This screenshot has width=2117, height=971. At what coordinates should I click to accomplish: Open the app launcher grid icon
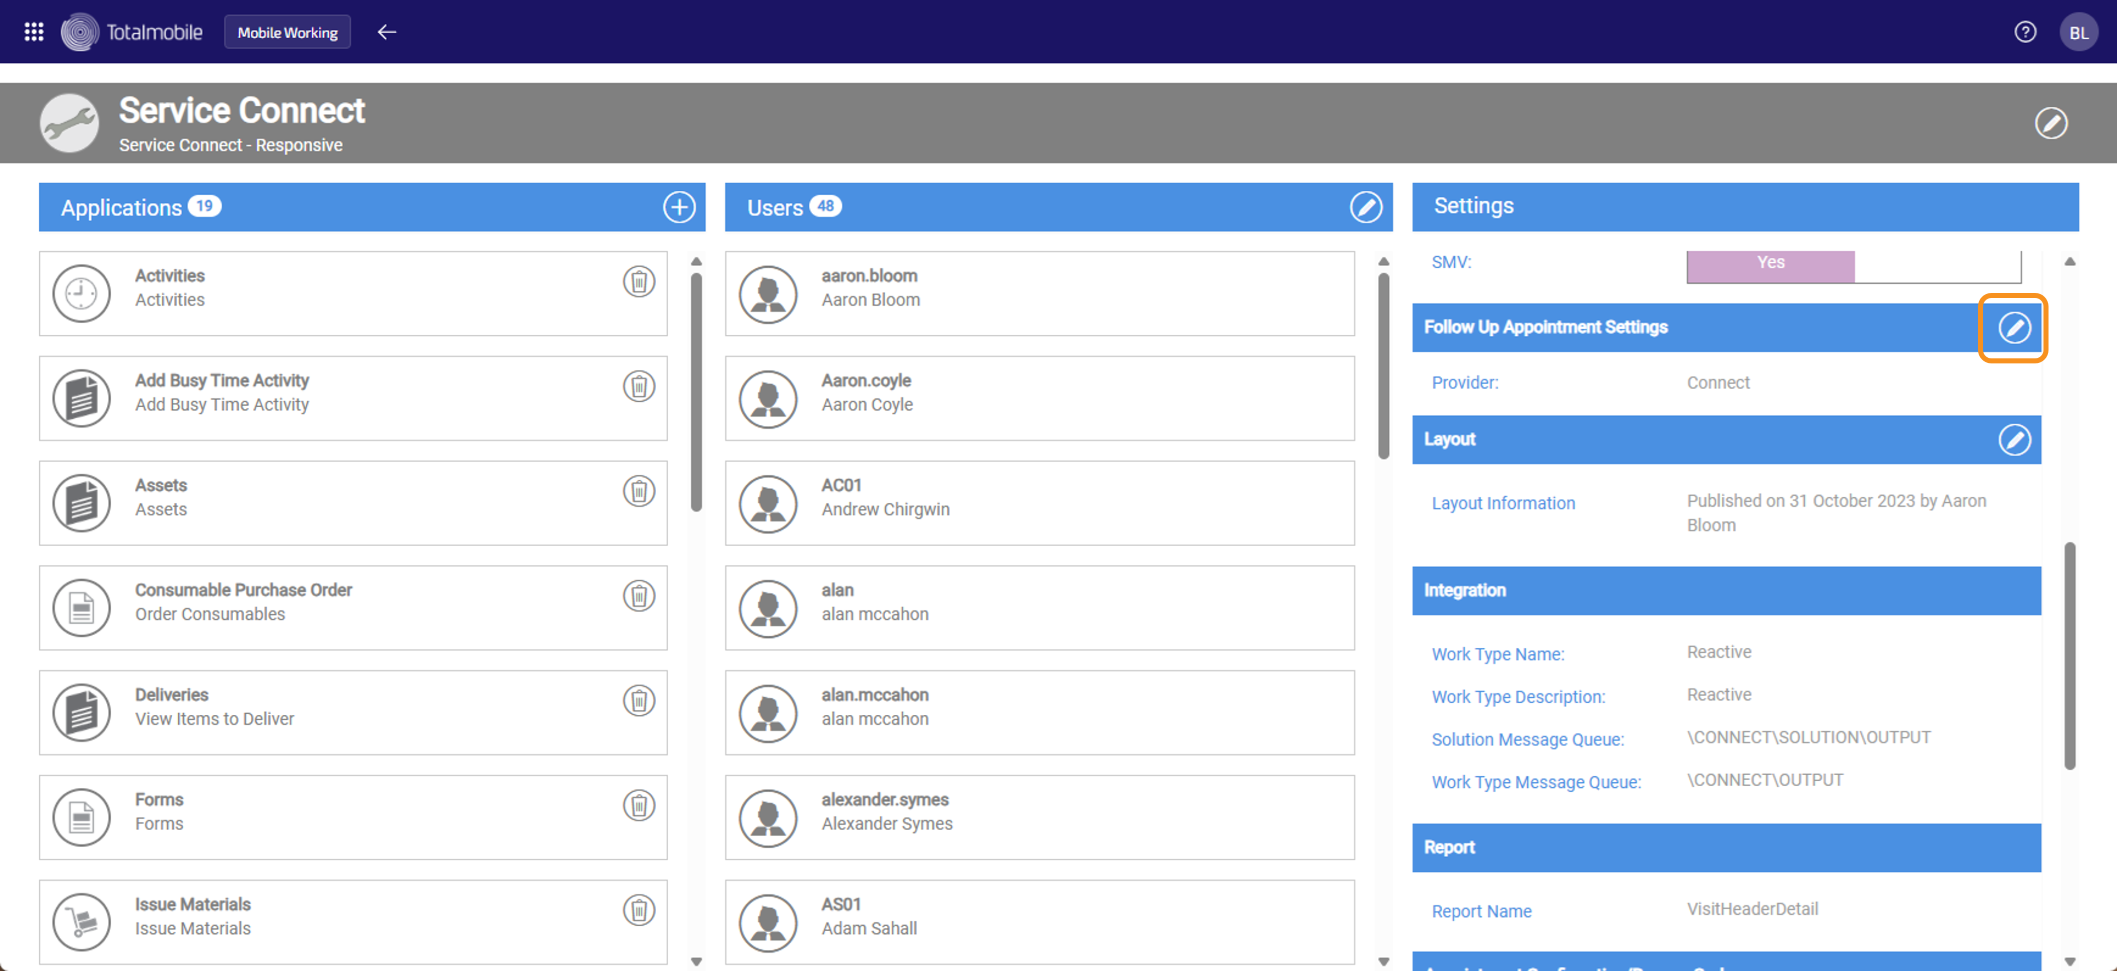[x=34, y=32]
